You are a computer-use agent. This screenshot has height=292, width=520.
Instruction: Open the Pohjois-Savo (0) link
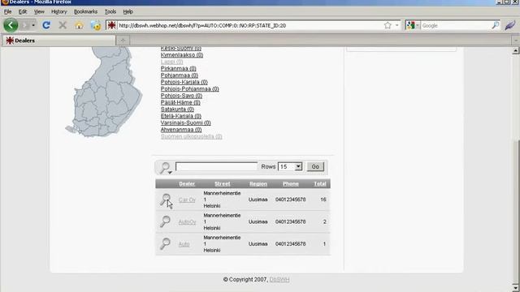pos(181,96)
